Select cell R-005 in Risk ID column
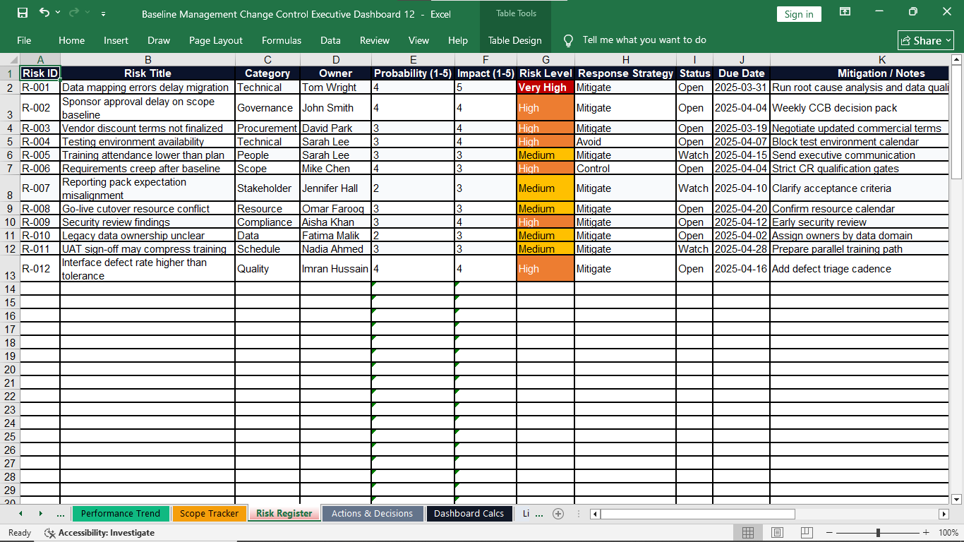 [40, 155]
